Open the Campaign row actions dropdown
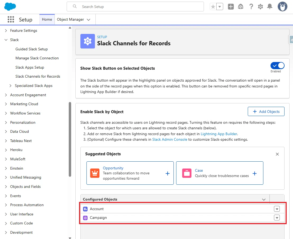Screen dimensions: 293x239 pyautogui.click(x=277, y=218)
